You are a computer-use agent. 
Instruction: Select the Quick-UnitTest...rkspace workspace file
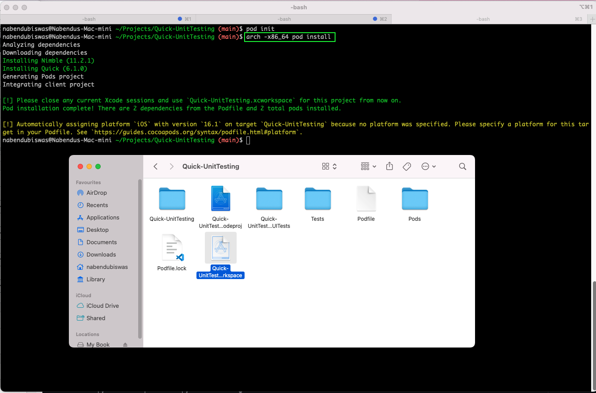[x=220, y=248]
